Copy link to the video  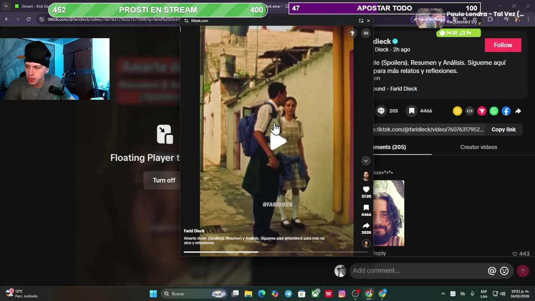pos(503,130)
